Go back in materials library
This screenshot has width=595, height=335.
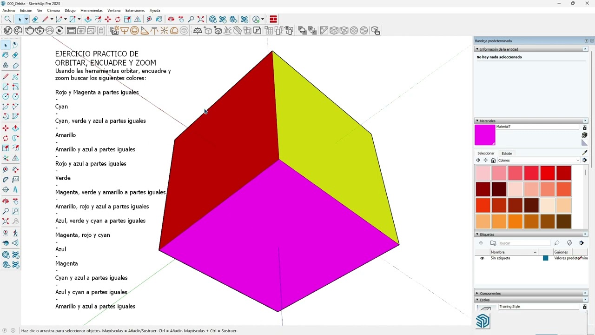tap(478, 161)
